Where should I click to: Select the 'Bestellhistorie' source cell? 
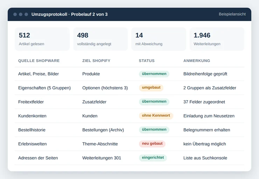pos(32,130)
